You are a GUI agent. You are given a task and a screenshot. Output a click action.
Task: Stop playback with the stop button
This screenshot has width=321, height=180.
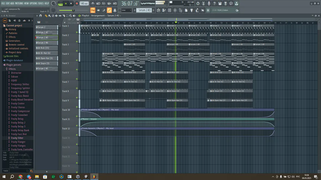71,4
